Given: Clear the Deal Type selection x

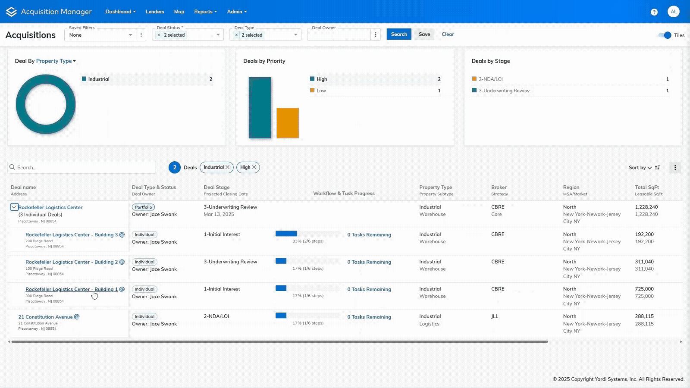Looking at the screenshot, I should (x=236, y=35).
